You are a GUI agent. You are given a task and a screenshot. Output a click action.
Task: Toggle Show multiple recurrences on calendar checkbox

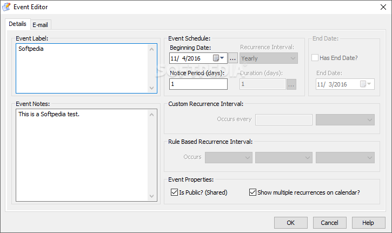coord(253,192)
